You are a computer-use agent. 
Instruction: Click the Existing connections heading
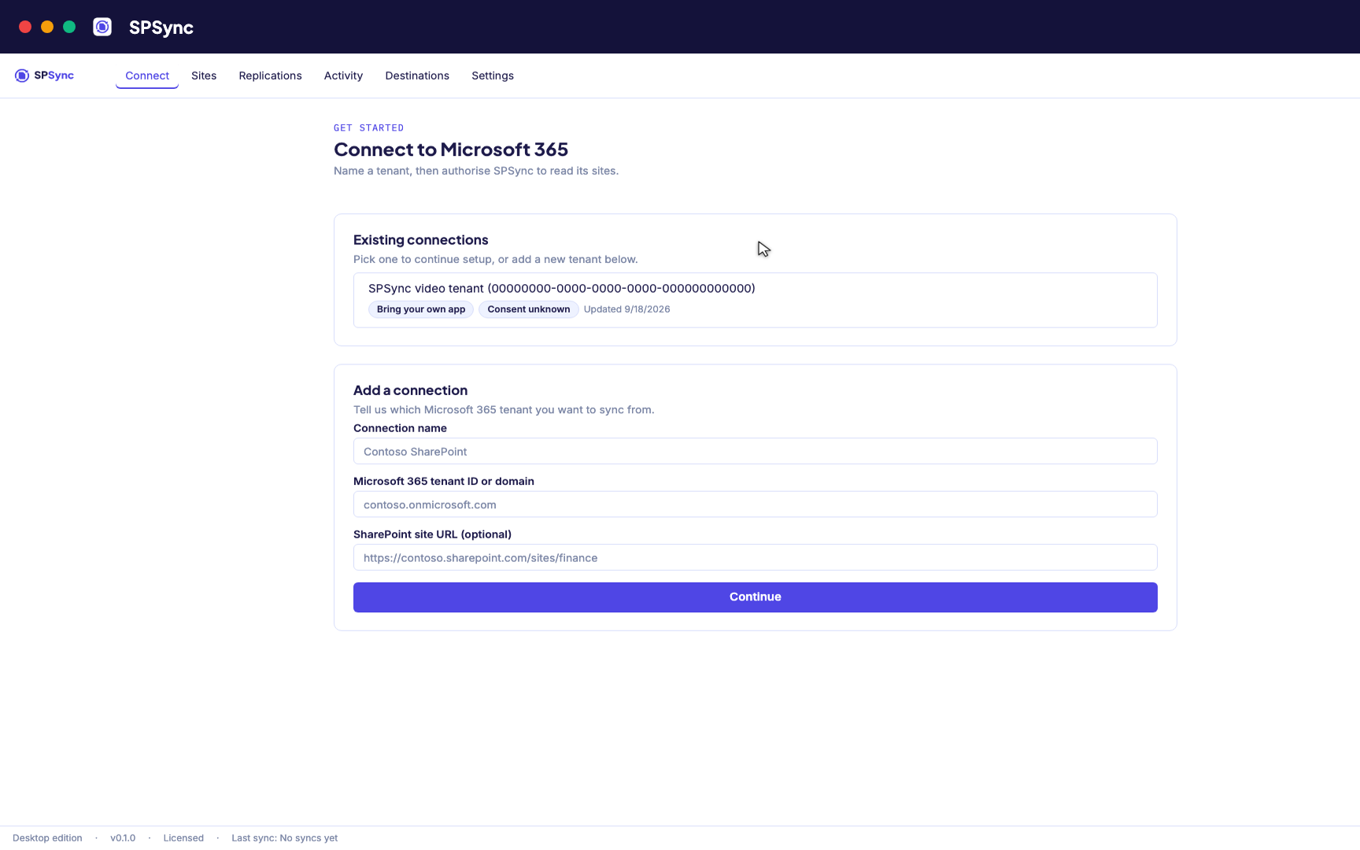coord(420,240)
